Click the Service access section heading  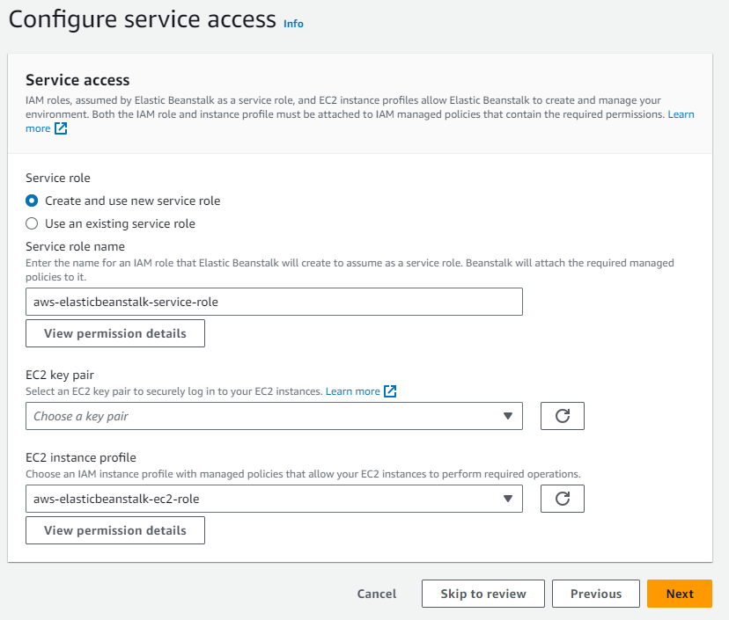point(77,80)
